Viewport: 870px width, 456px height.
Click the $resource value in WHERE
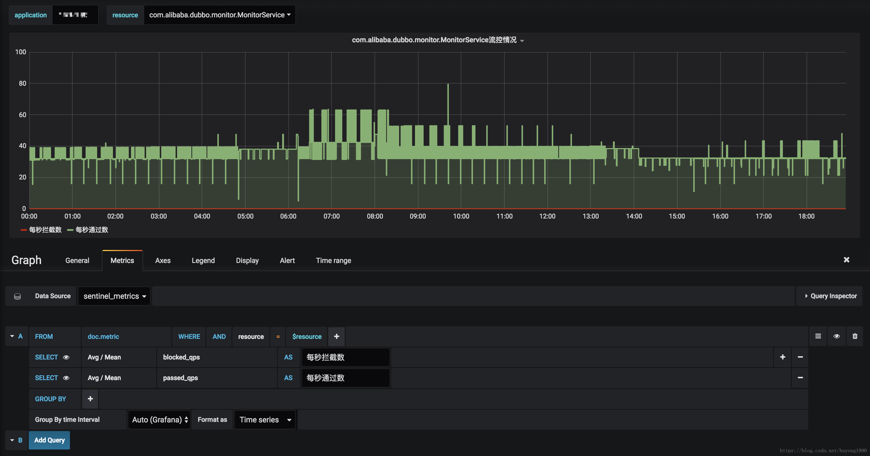point(307,336)
